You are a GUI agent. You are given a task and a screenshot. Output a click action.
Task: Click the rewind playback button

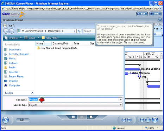tap(142, 120)
